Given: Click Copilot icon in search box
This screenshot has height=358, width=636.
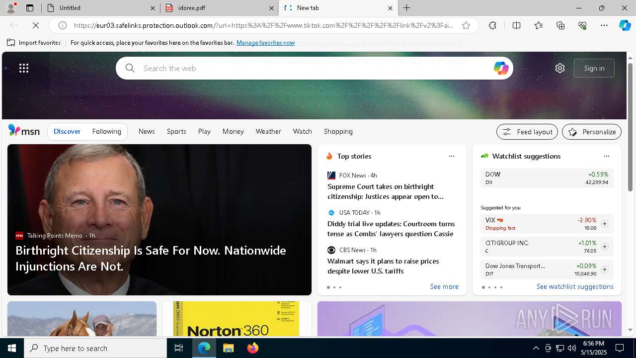Looking at the screenshot, I should 501,68.
